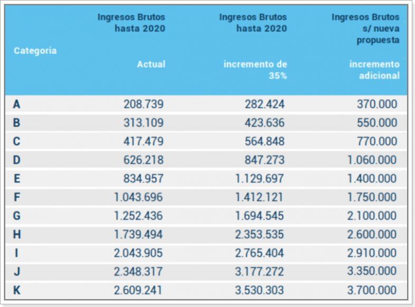This screenshot has width=415, height=307.
Task: Select cell showing 2.910.000
Action: point(372,253)
